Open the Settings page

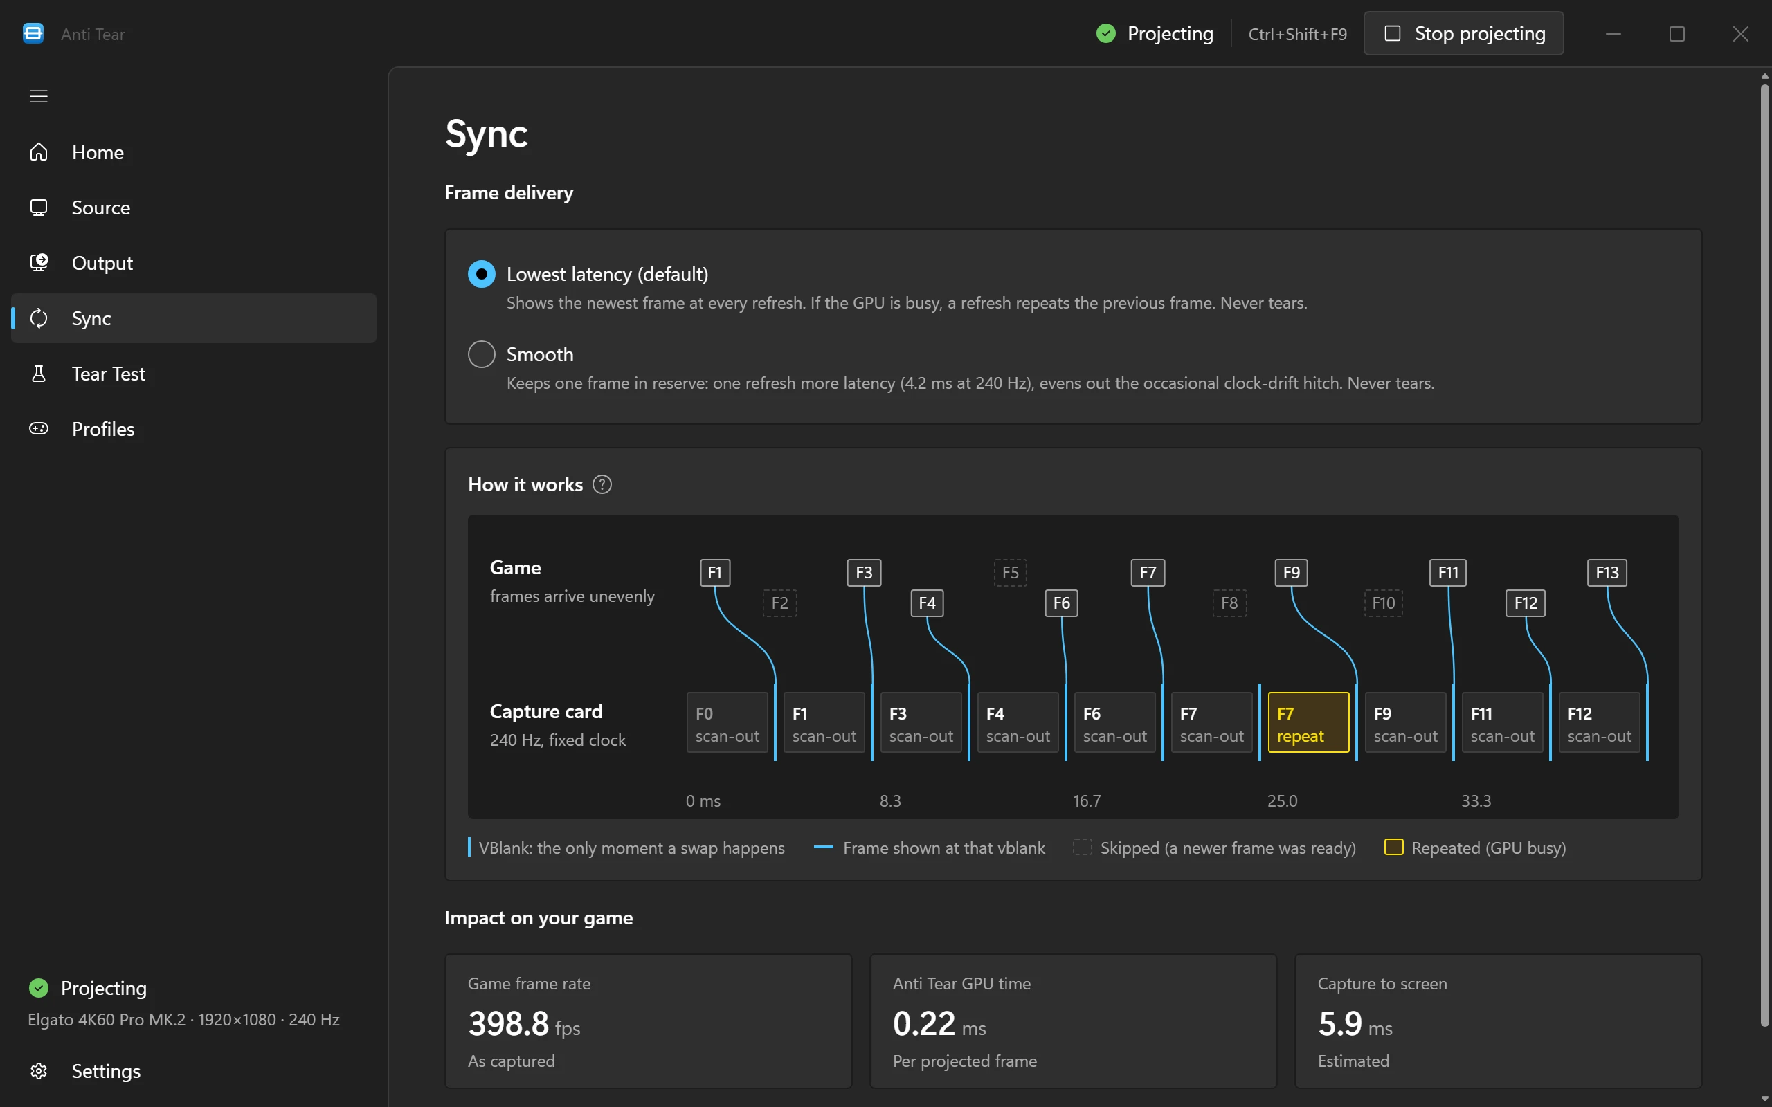[x=194, y=1070]
